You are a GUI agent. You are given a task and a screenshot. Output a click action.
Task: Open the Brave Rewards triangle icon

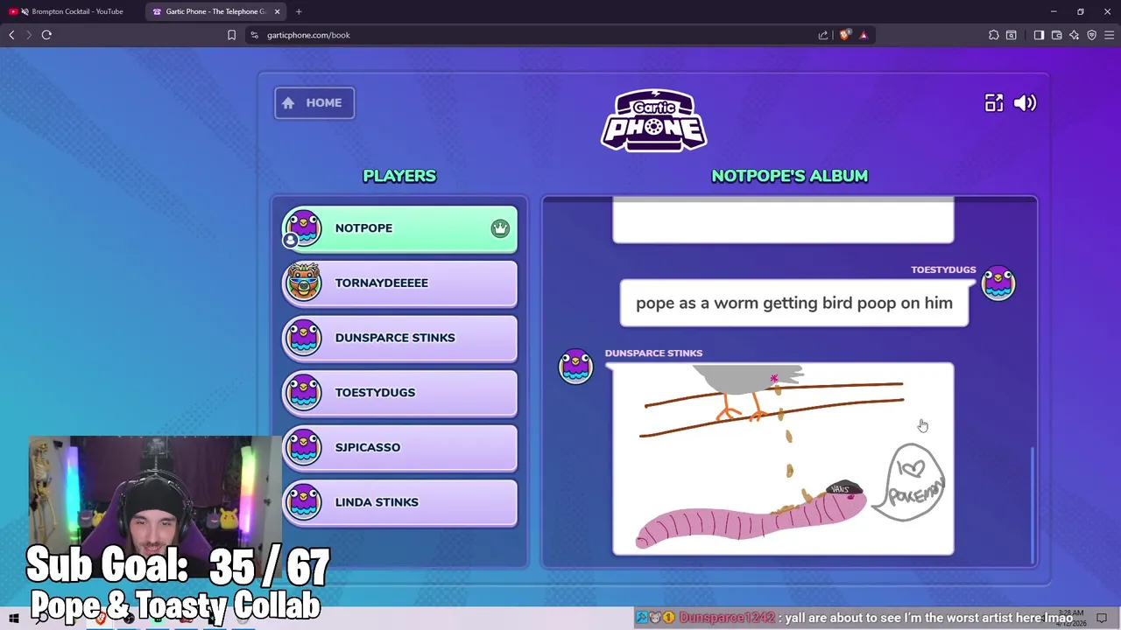tap(864, 35)
